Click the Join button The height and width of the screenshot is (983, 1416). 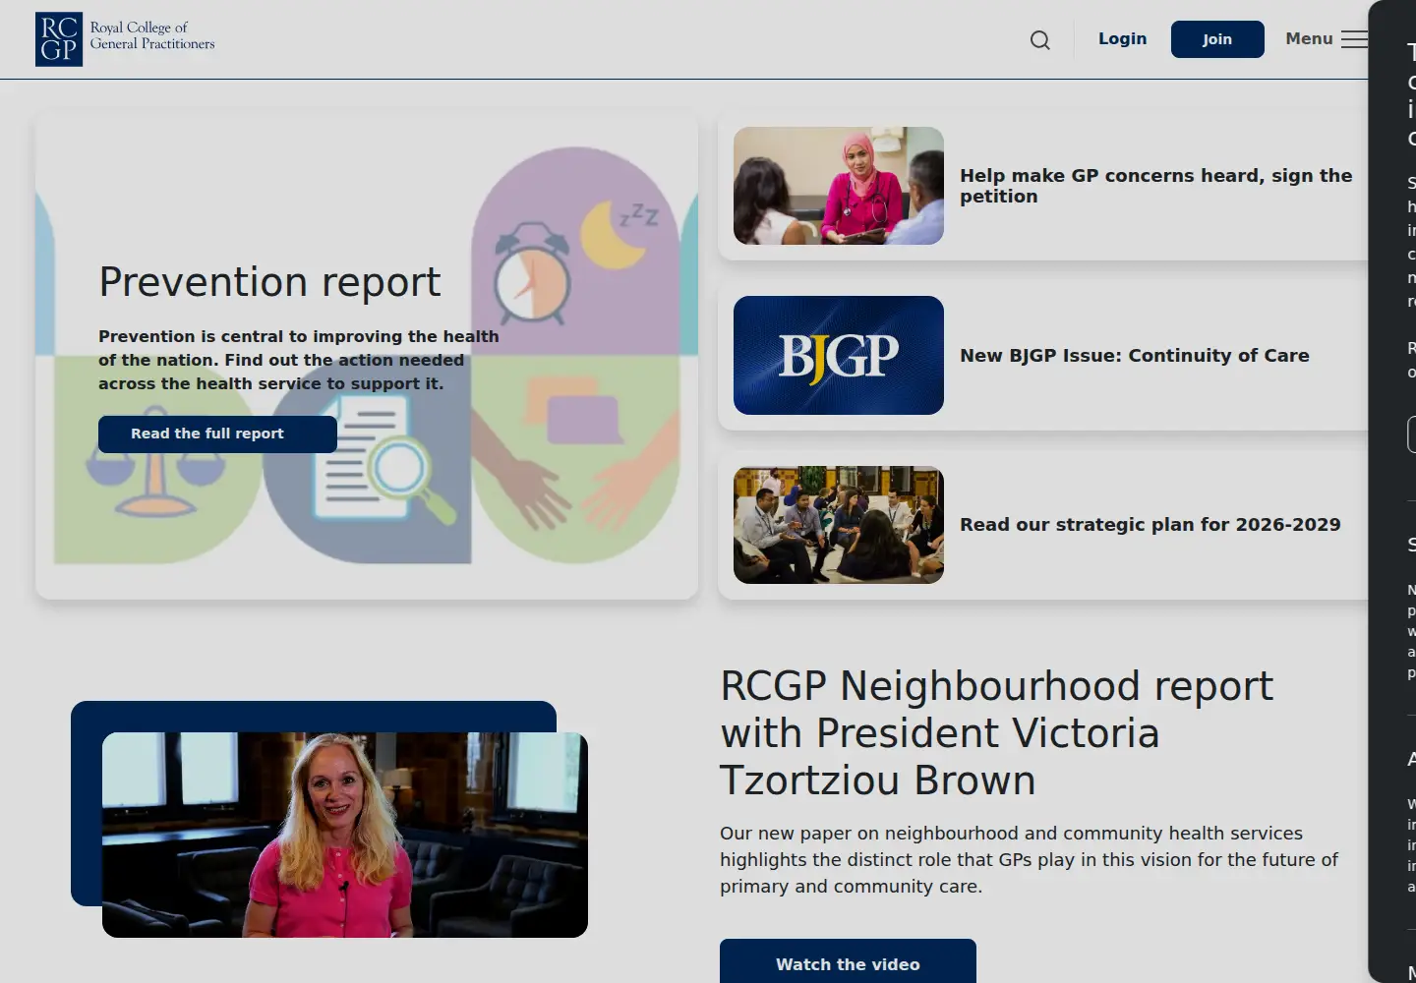click(1217, 39)
